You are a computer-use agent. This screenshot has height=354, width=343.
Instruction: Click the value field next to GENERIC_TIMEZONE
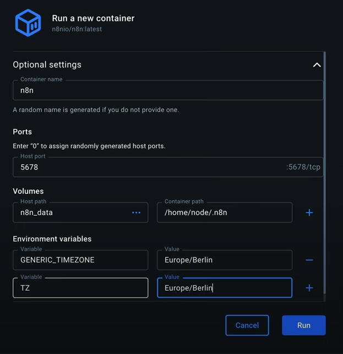coord(224,260)
